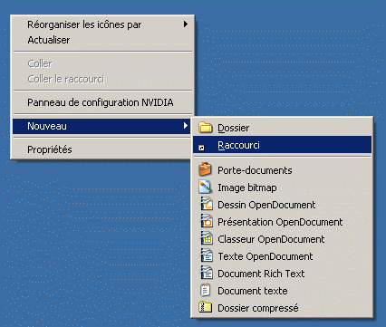
Task: Expand the Nouveau submenu arrow
Action: 186,126
